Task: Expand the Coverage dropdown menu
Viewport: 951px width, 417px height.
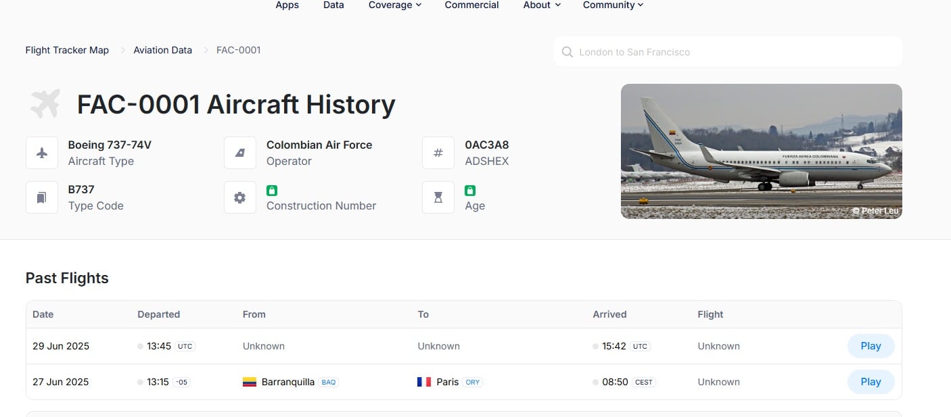Action: [x=394, y=5]
